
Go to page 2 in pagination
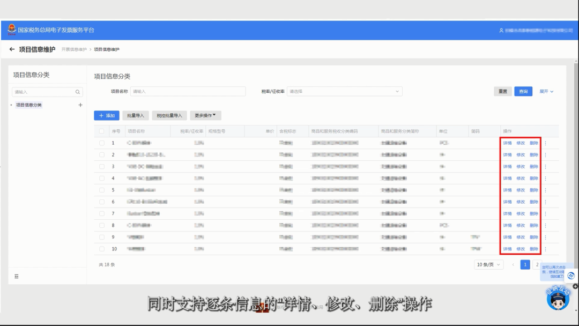(537, 265)
